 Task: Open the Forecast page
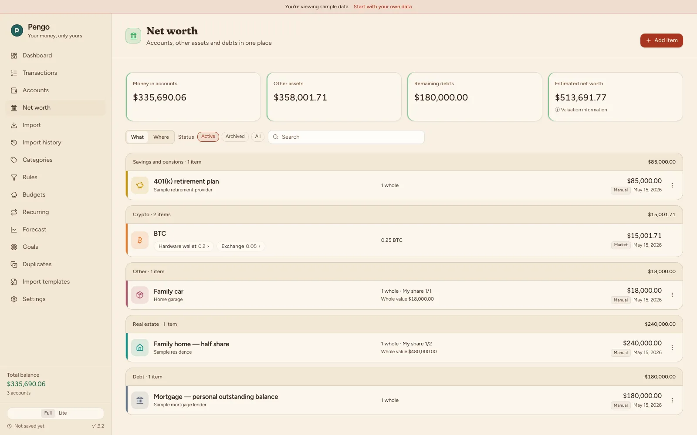click(x=56, y=230)
